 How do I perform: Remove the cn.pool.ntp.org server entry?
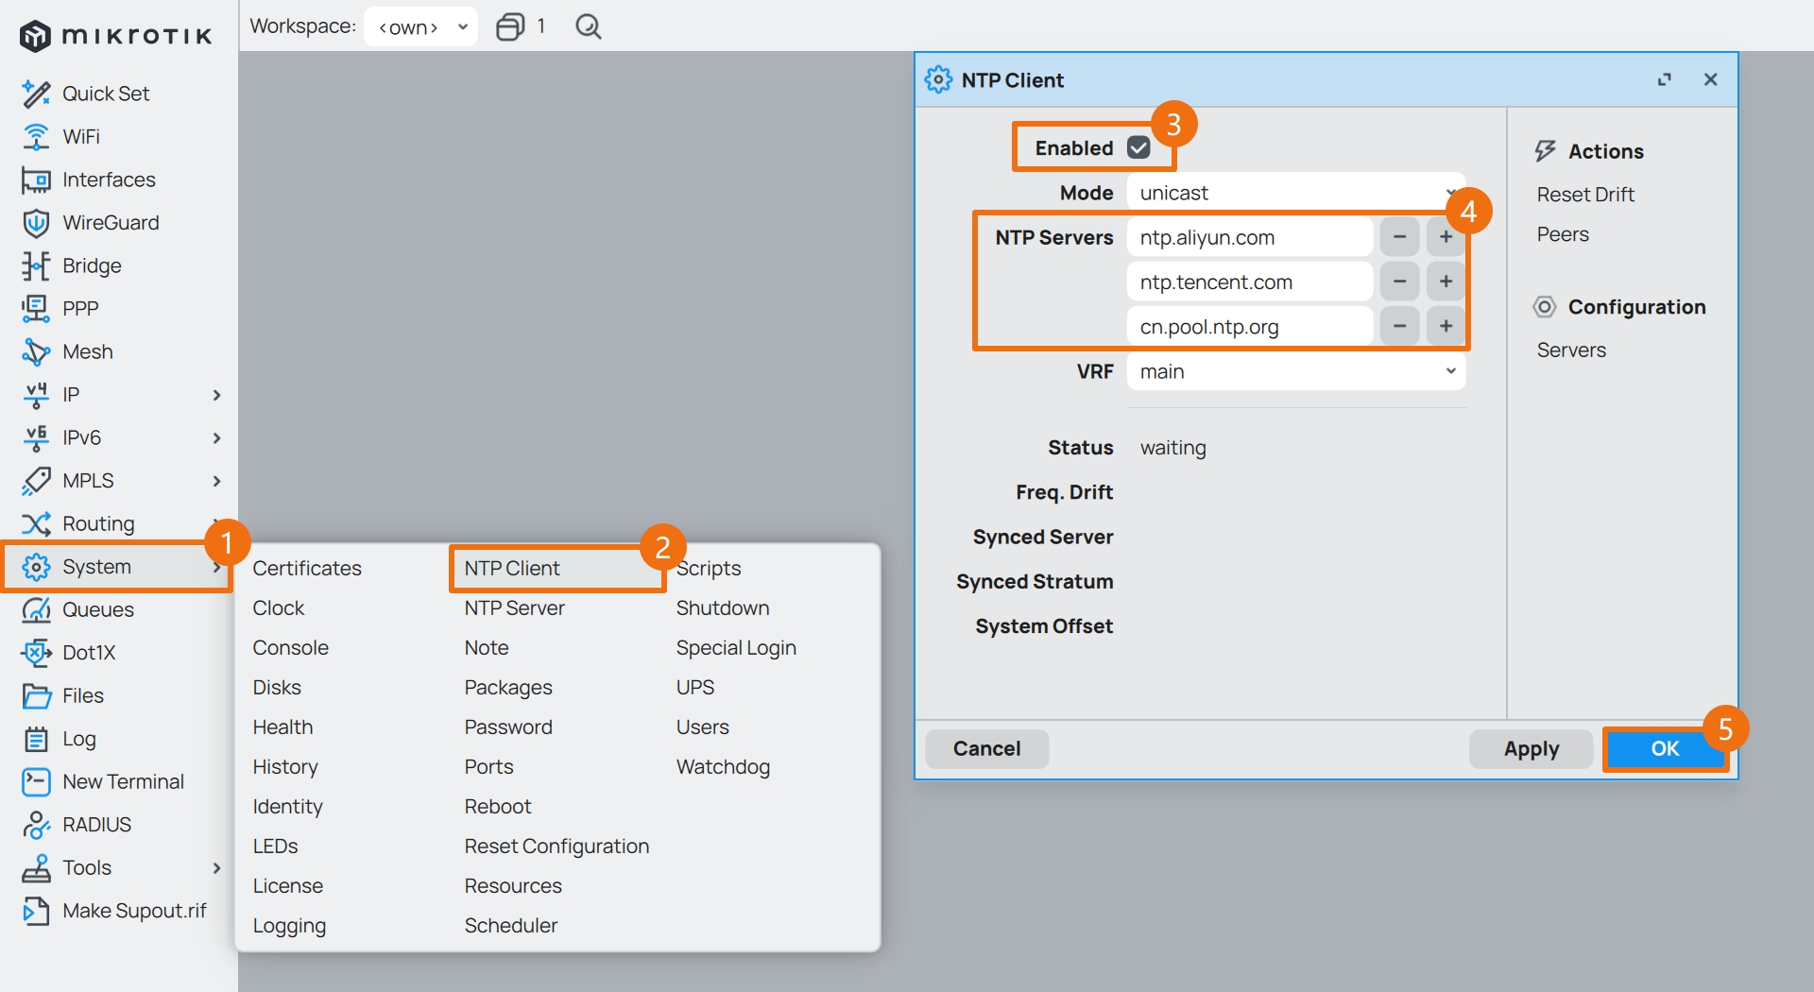tap(1399, 327)
